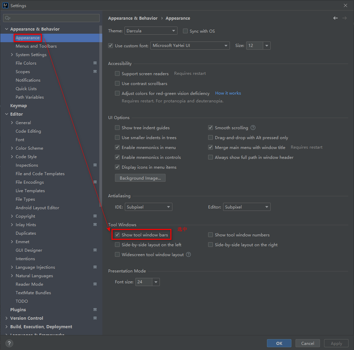Open the custom font dropdown
The image size is (354, 350).
point(190,46)
